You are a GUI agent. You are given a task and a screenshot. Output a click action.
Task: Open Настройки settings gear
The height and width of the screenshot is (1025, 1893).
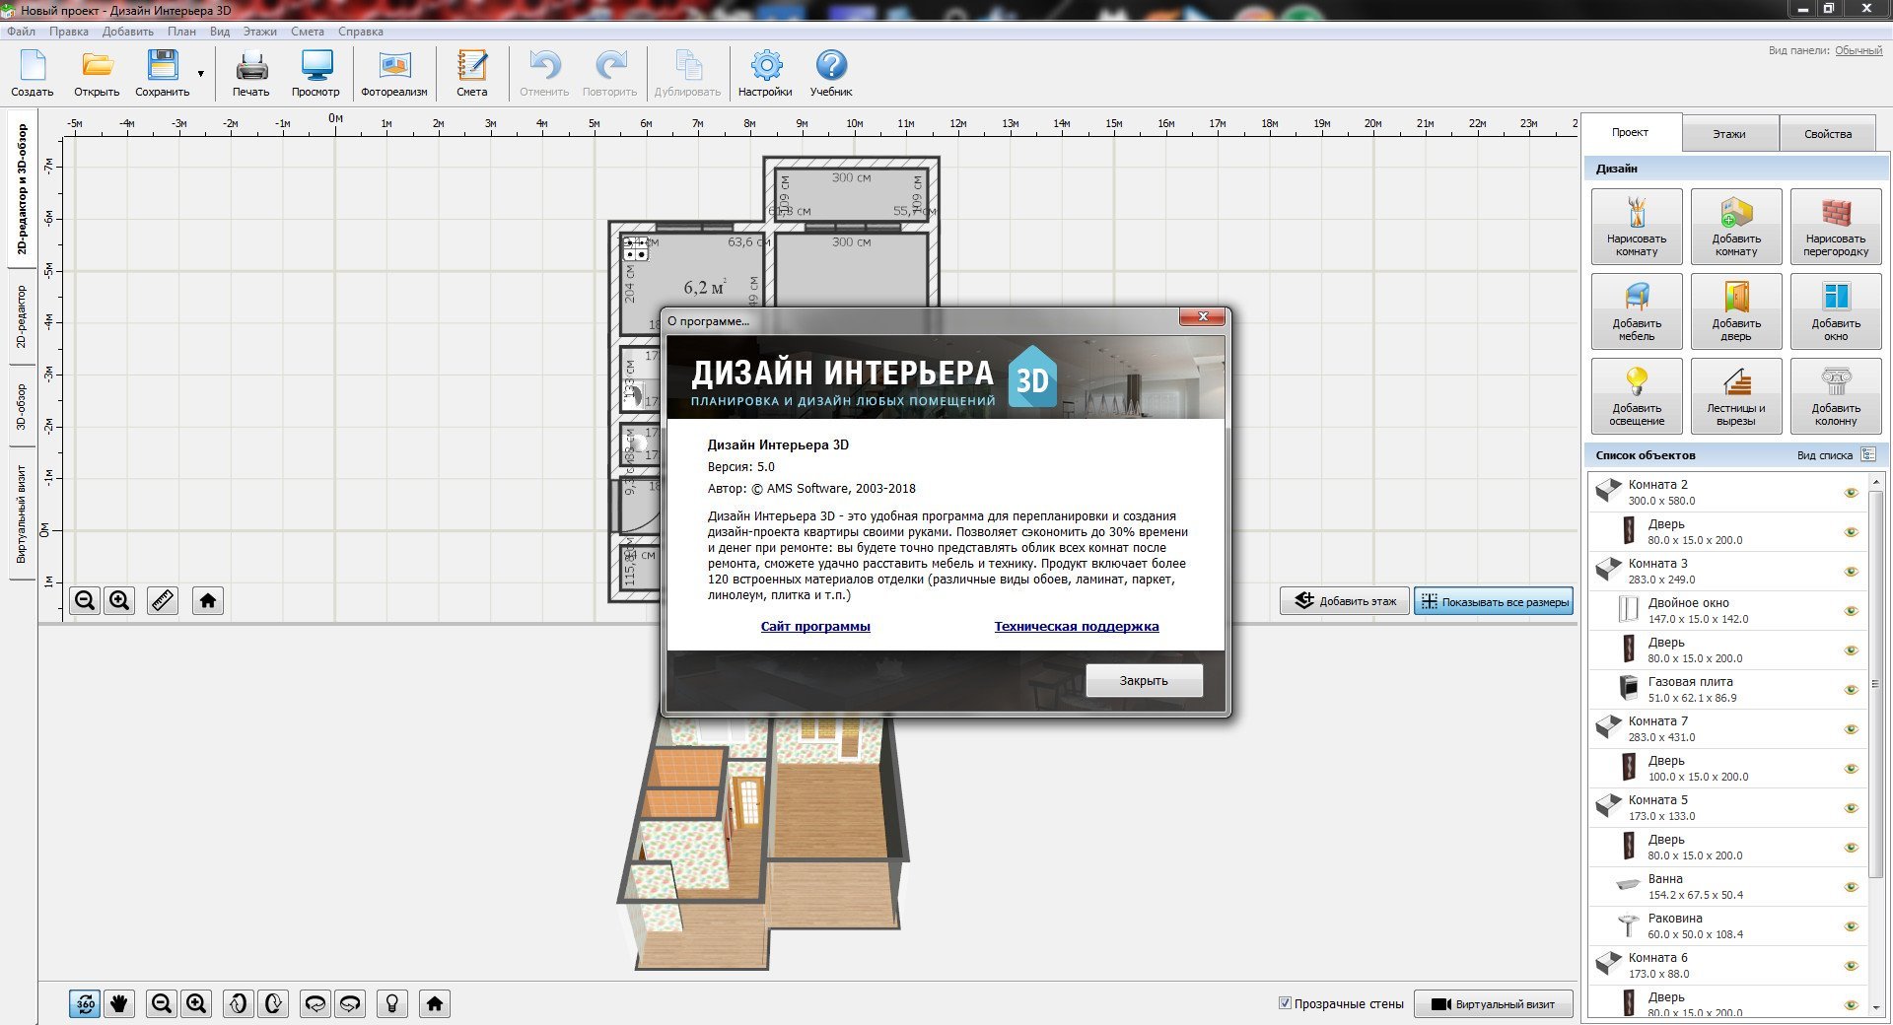point(765,74)
